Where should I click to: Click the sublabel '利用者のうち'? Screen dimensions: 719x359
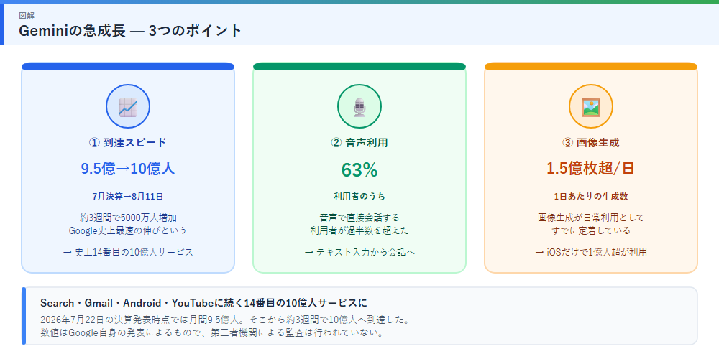359,197
